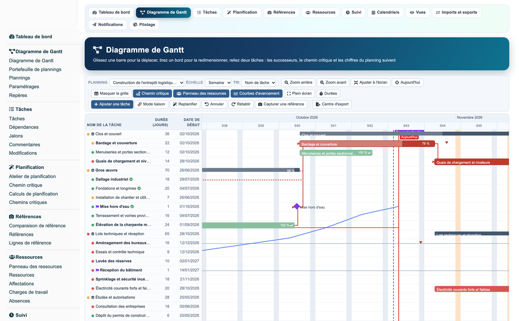
Task: Sort by the Durée (jours) column header
Action: (x=160, y=122)
